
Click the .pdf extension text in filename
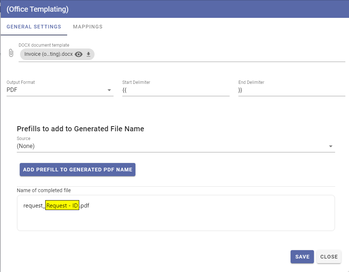click(84, 206)
